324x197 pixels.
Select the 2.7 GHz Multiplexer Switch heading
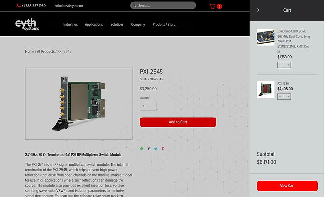pyautogui.click(x=73, y=155)
